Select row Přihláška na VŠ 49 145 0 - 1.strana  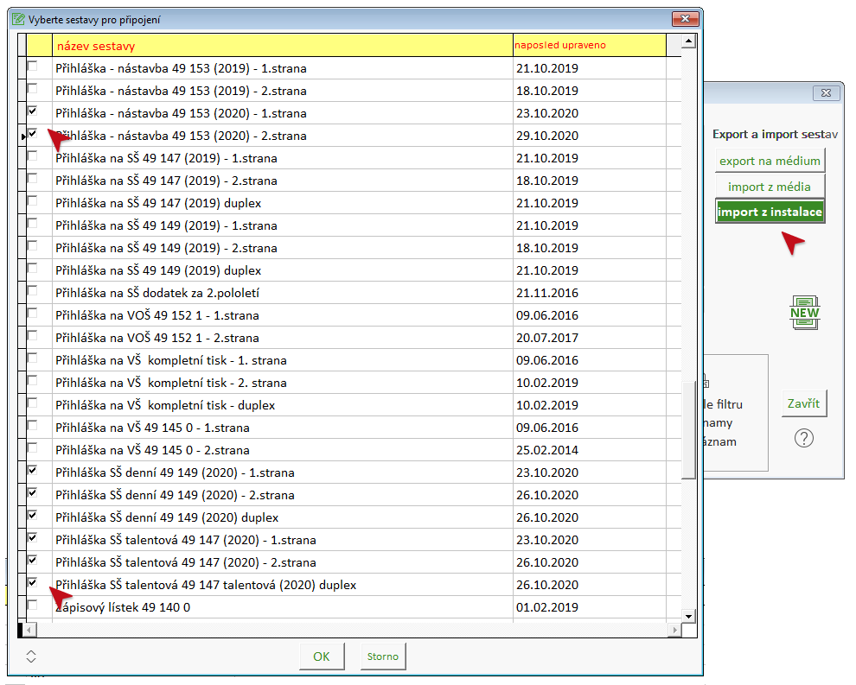click(x=349, y=428)
